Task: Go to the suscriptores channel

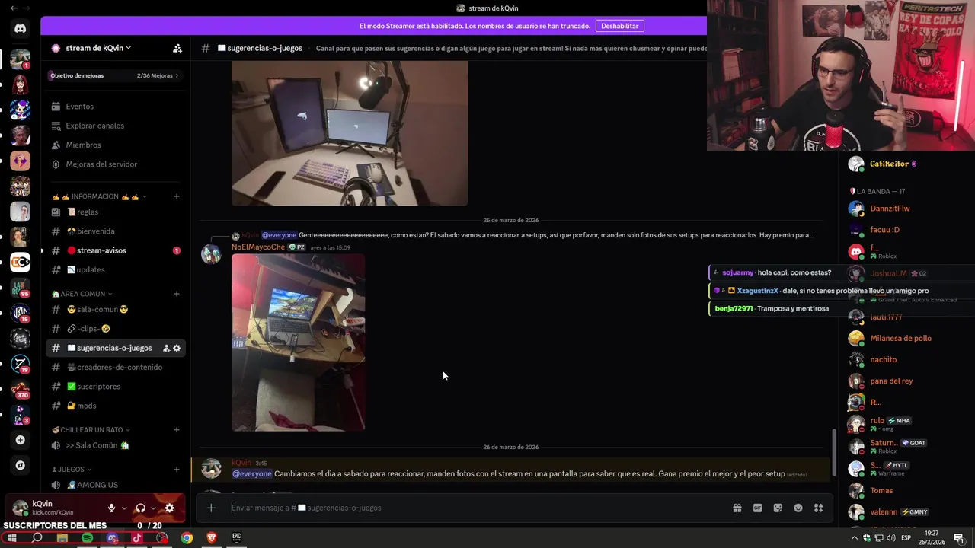Action: coord(115,387)
